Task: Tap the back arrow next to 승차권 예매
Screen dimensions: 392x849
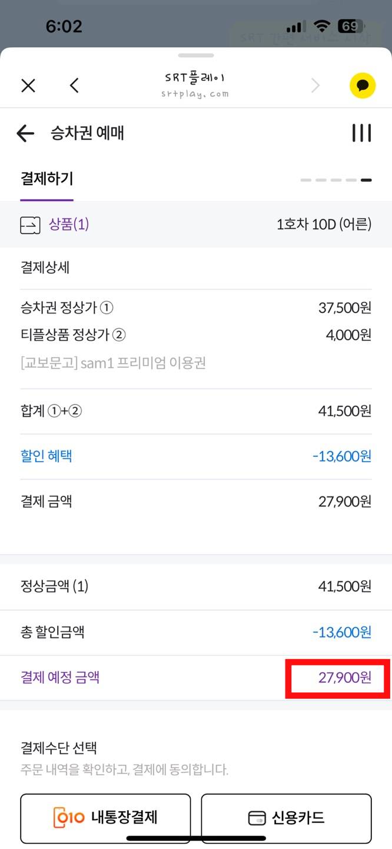Action: 25,133
